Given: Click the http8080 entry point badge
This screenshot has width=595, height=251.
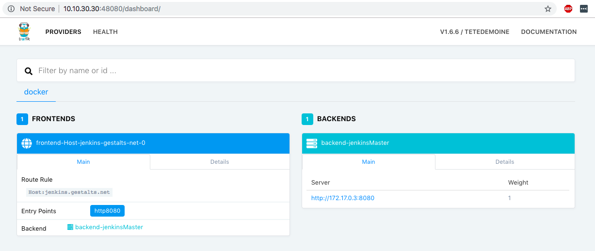Looking at the screenshot, I should (x=108, y=211).
